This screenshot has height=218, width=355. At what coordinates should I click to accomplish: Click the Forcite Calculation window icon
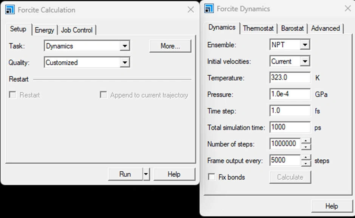[10, 10]
